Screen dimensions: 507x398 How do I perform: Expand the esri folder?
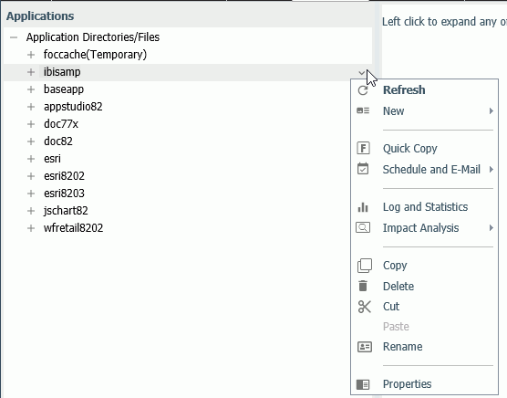(x=31, y=159)
